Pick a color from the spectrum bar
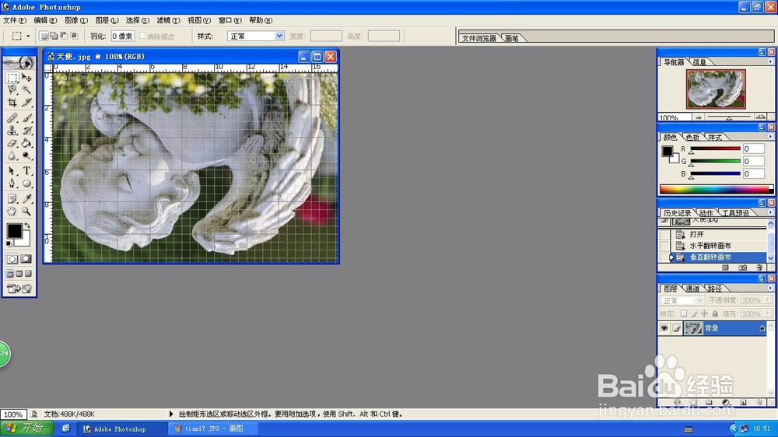 716,189
